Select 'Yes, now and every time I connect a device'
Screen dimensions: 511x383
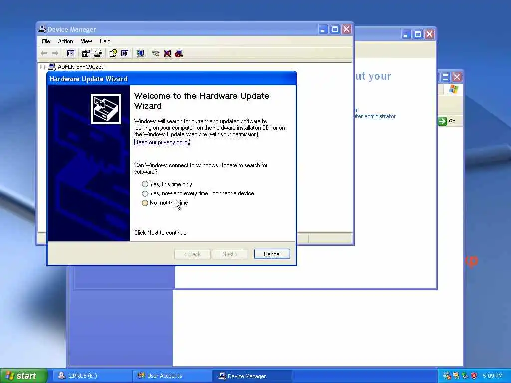coord(145,193)
